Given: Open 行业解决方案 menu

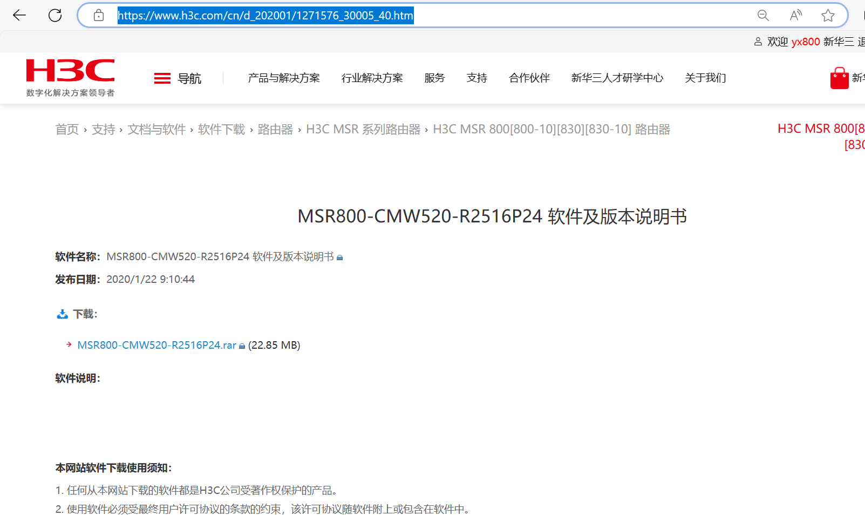Looking at the screenshot, I should 372,78.
